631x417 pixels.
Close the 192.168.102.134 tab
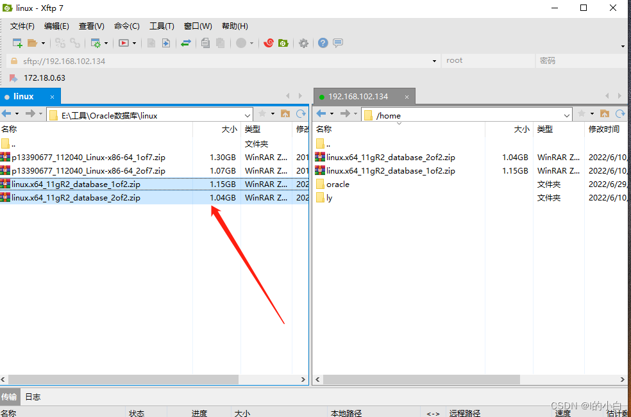click(x=407, y=97)
